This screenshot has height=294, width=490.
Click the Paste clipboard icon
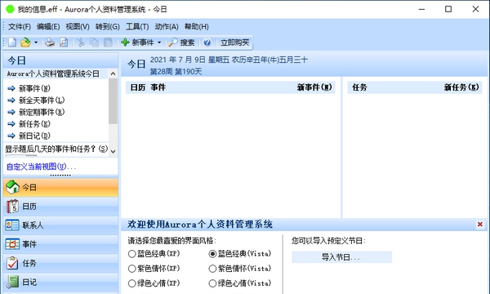pyautogui.click(x=108, y=42)
